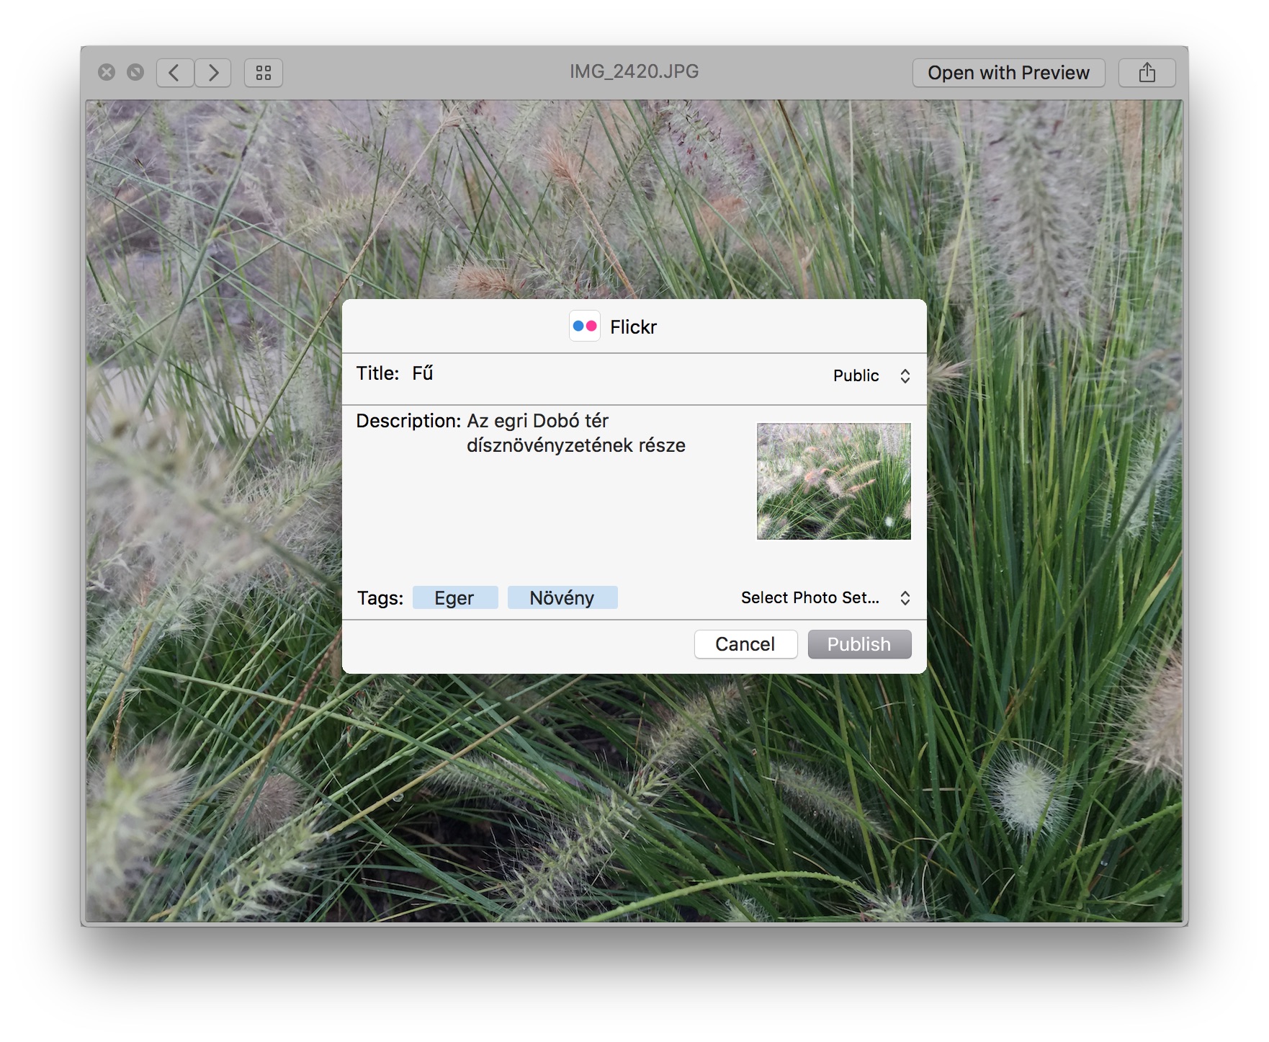This screenshot has height=1042, width=1269.
Task: Publish the photo to Flickr
Action: click(x=859, y=644)
